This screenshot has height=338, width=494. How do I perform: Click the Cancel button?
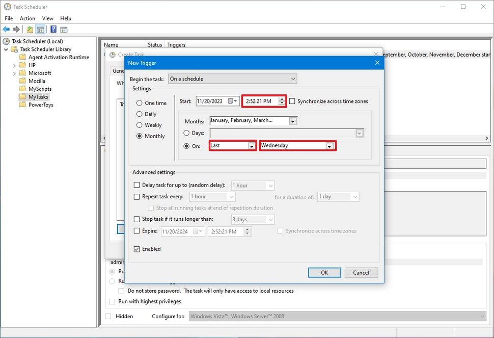361,272
